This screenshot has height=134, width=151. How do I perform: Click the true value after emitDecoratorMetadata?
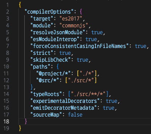(109, 108)
